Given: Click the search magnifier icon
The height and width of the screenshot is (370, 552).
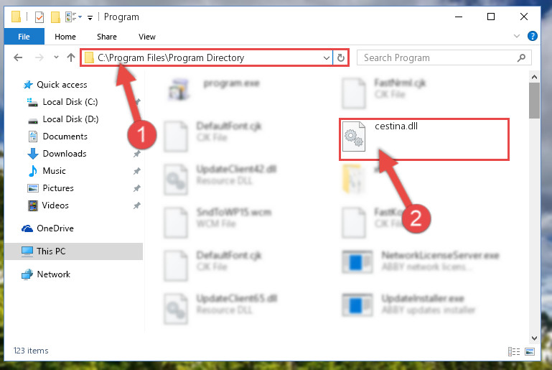Looking at the screenshot, I should (x=521, y=57).
